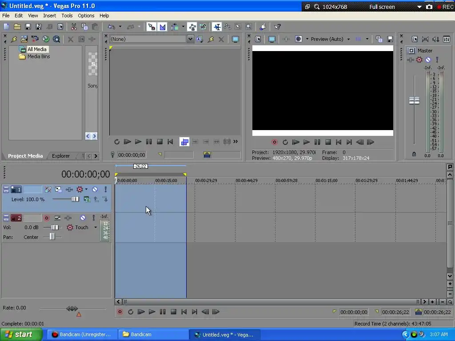
Task: Expand more trimmer buttons chevron
Action: coord(235,142)
